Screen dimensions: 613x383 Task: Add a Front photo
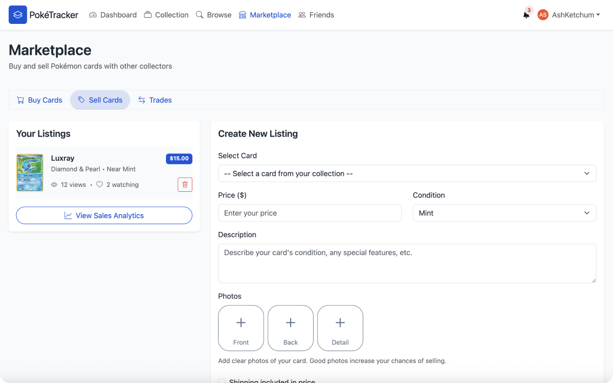click(x=241, y=328)
